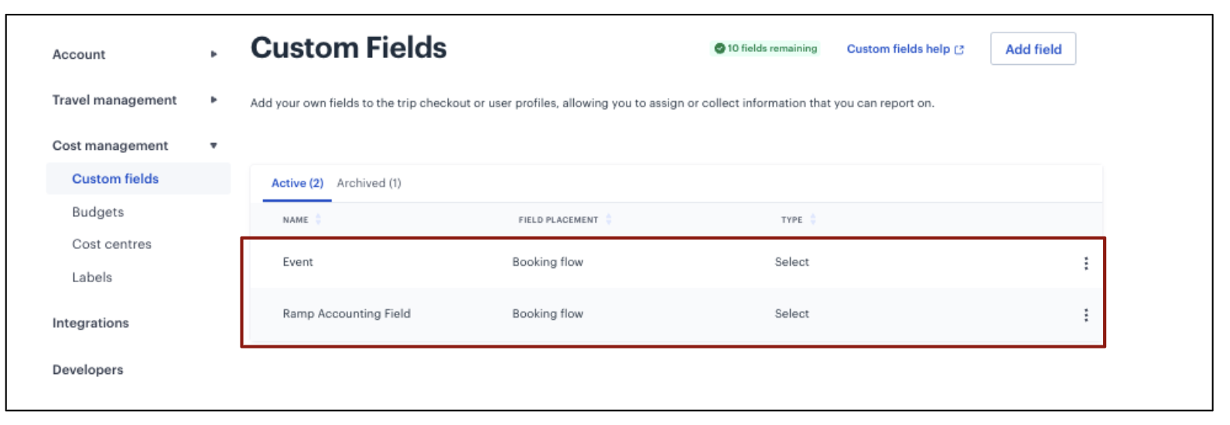Open Budgets in the sidebar

97,212
